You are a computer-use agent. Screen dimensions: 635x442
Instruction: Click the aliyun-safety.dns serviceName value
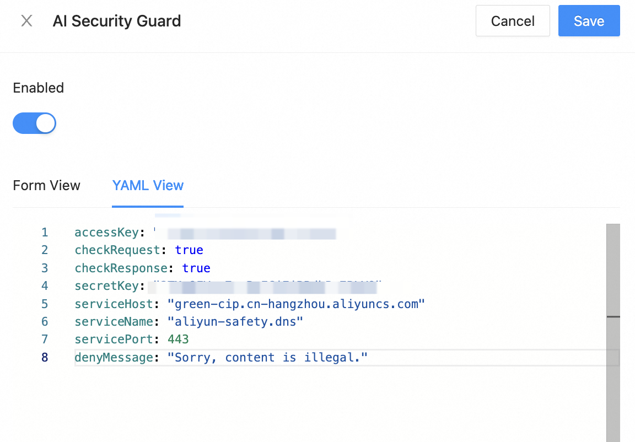pos(235,322)
